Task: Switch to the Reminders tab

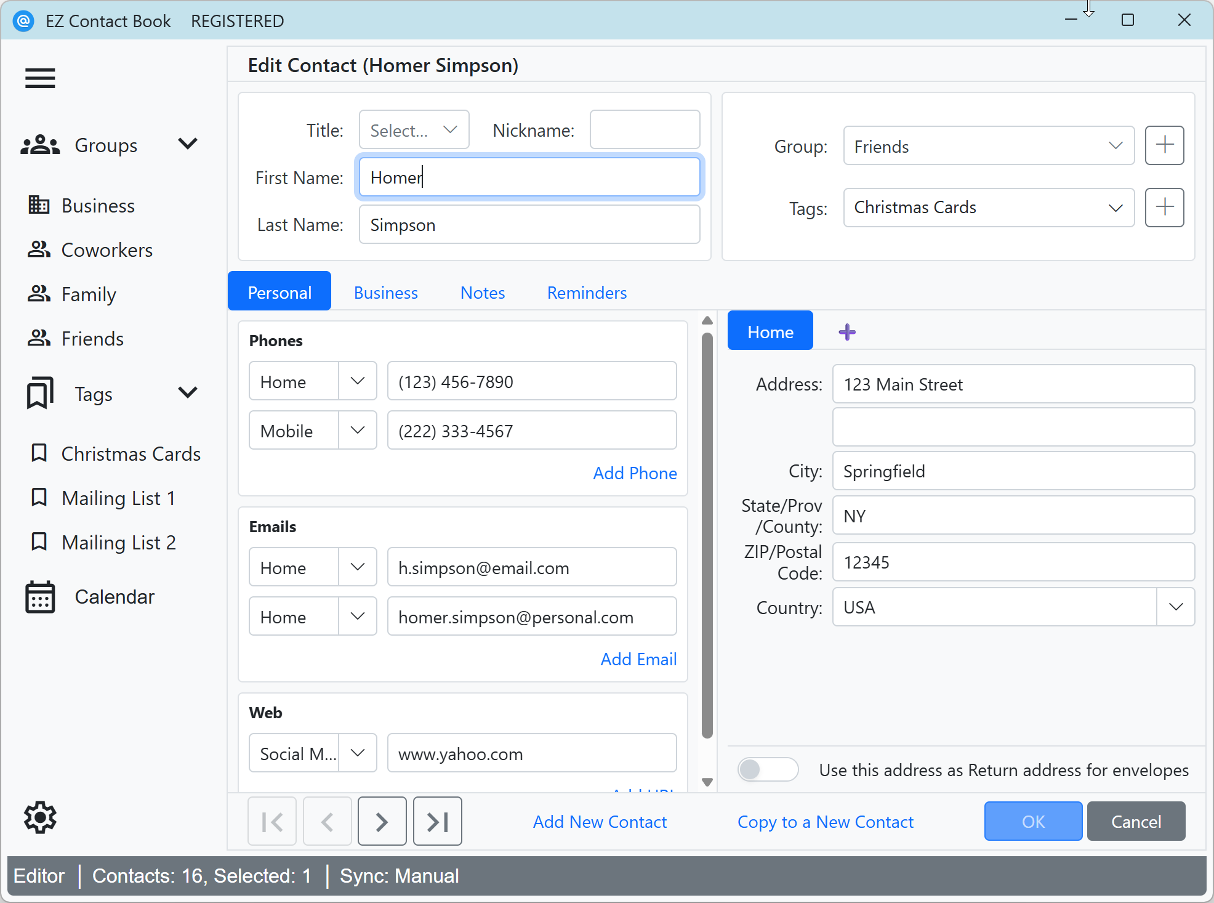Action: pyautogui.click(x=586, y=292)
